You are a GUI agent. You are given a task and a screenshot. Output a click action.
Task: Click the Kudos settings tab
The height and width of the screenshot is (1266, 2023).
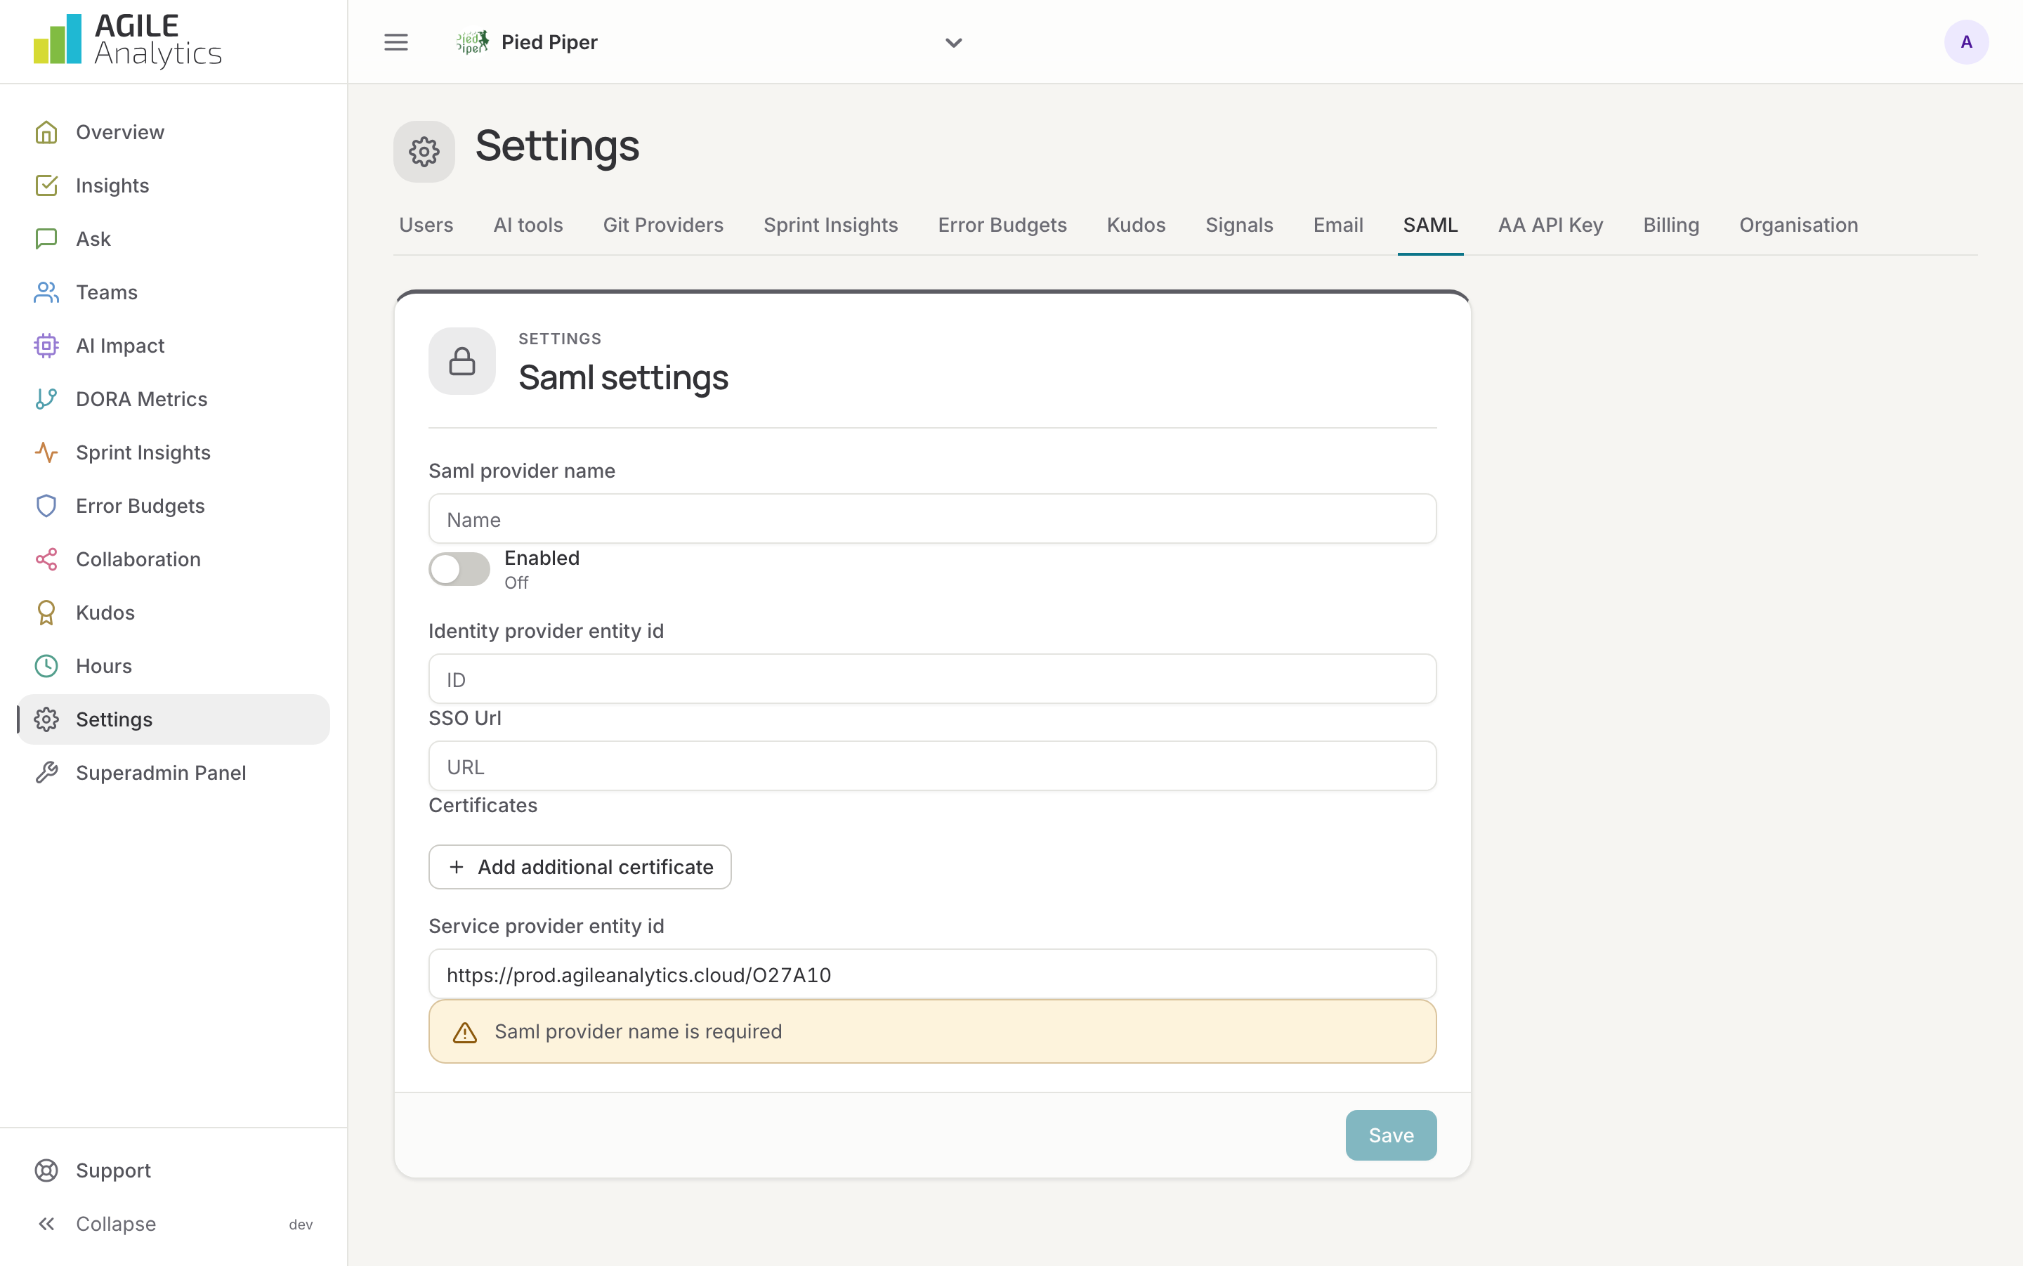click(x=1136, y=226)
